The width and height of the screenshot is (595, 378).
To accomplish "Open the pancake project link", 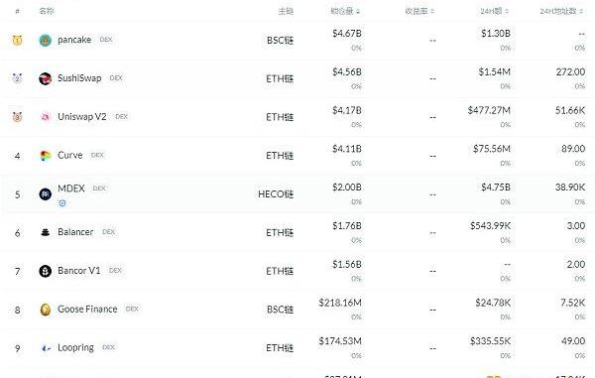I will coord(74,40).
